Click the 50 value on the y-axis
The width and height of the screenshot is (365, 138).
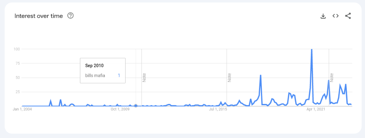(x=18, y=78)
